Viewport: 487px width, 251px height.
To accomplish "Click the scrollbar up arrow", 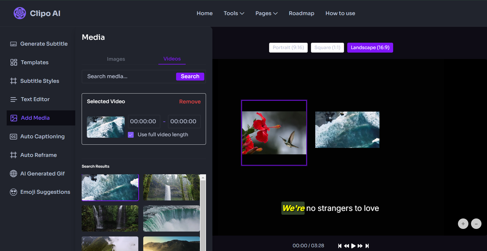I will 203,177.
